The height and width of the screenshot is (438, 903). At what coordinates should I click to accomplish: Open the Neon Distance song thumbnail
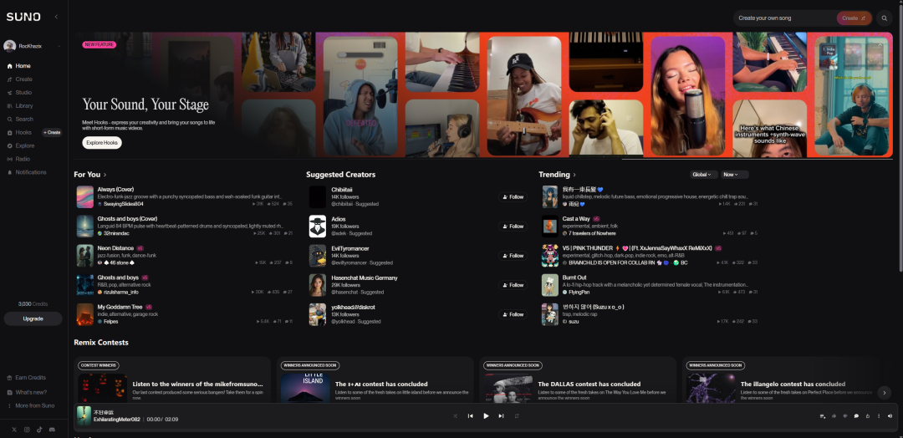coord(85,256)
